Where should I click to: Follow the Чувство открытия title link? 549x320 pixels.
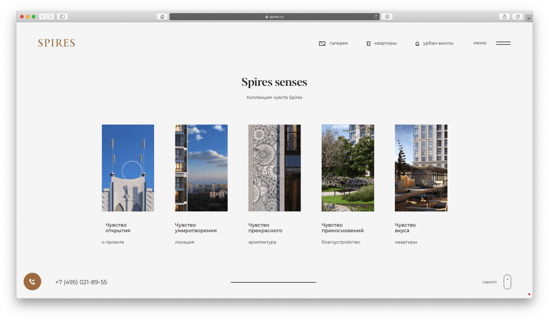tap(118, 228)
